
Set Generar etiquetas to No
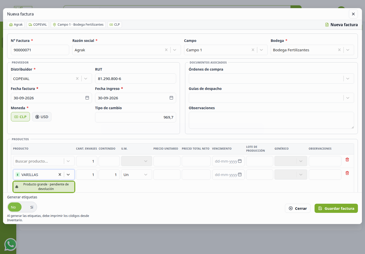click(14, 207)
